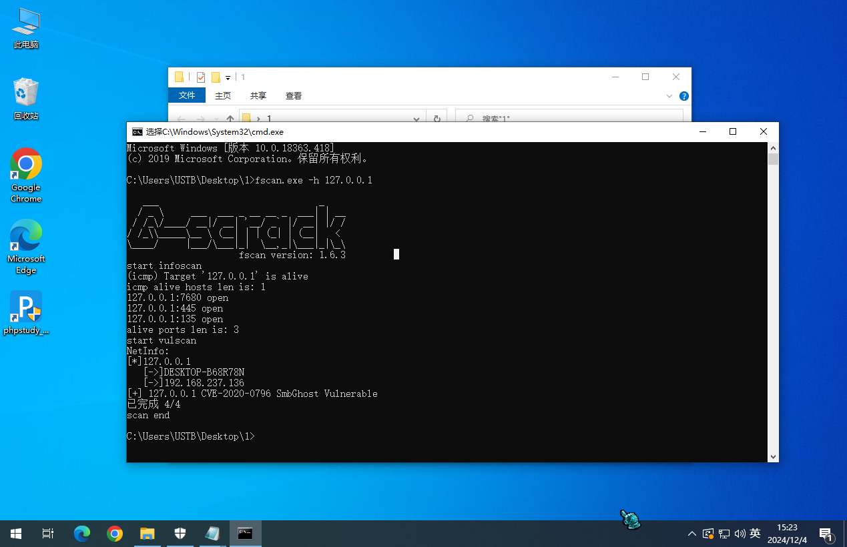Click the Windows Start button
The width and height of the screenshot is (847, 547).
(x=16, y=534)
